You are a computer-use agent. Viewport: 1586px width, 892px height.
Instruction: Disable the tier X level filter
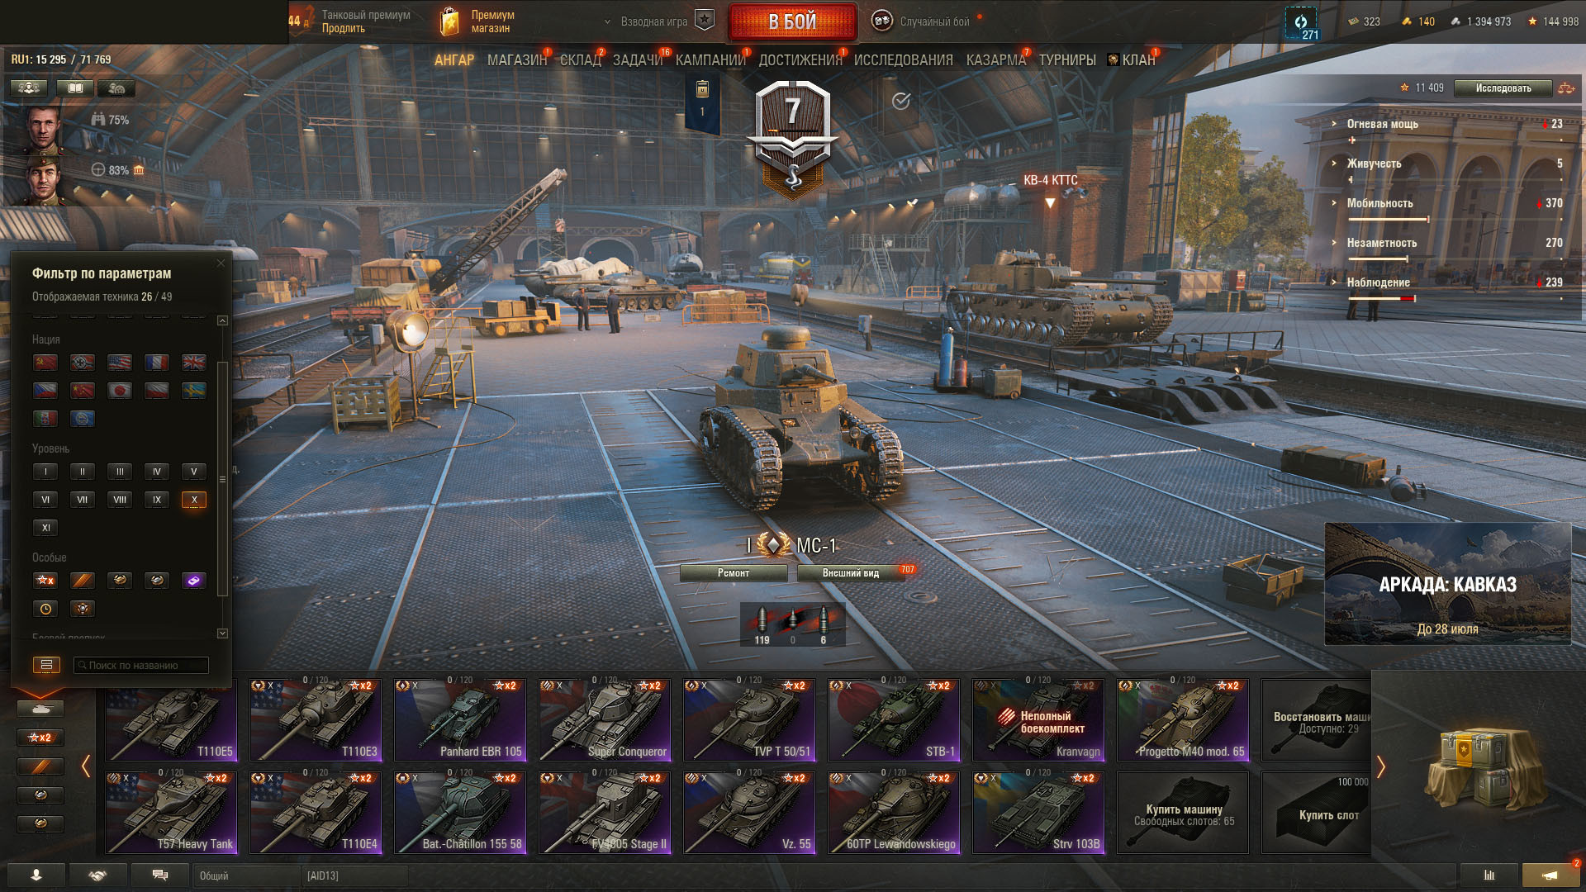click(194, 500)
